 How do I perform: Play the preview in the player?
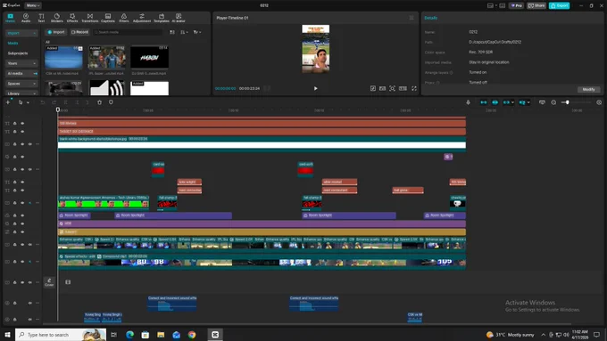[315, 88]
